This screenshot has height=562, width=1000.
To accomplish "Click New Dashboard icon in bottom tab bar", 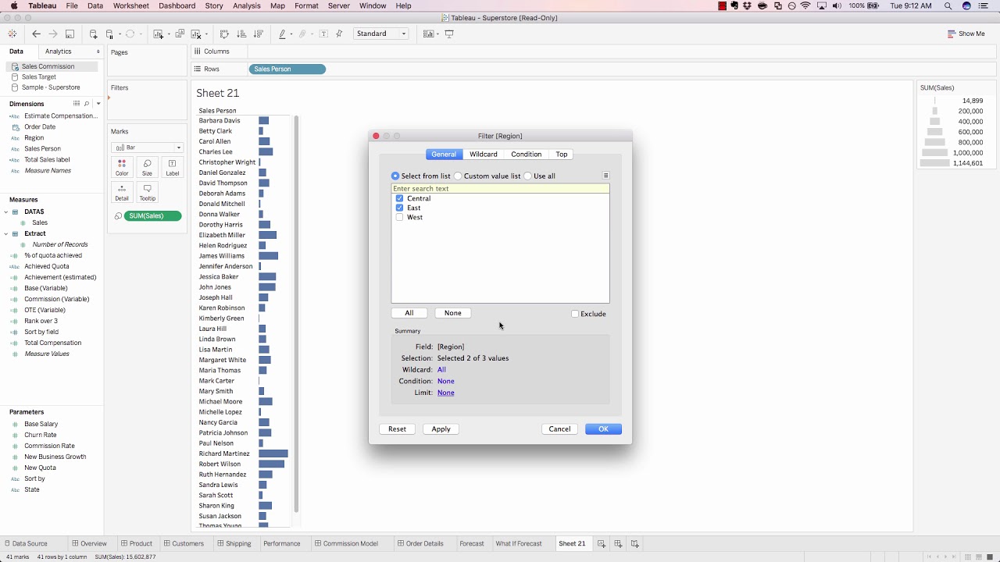I will (618, 543).
